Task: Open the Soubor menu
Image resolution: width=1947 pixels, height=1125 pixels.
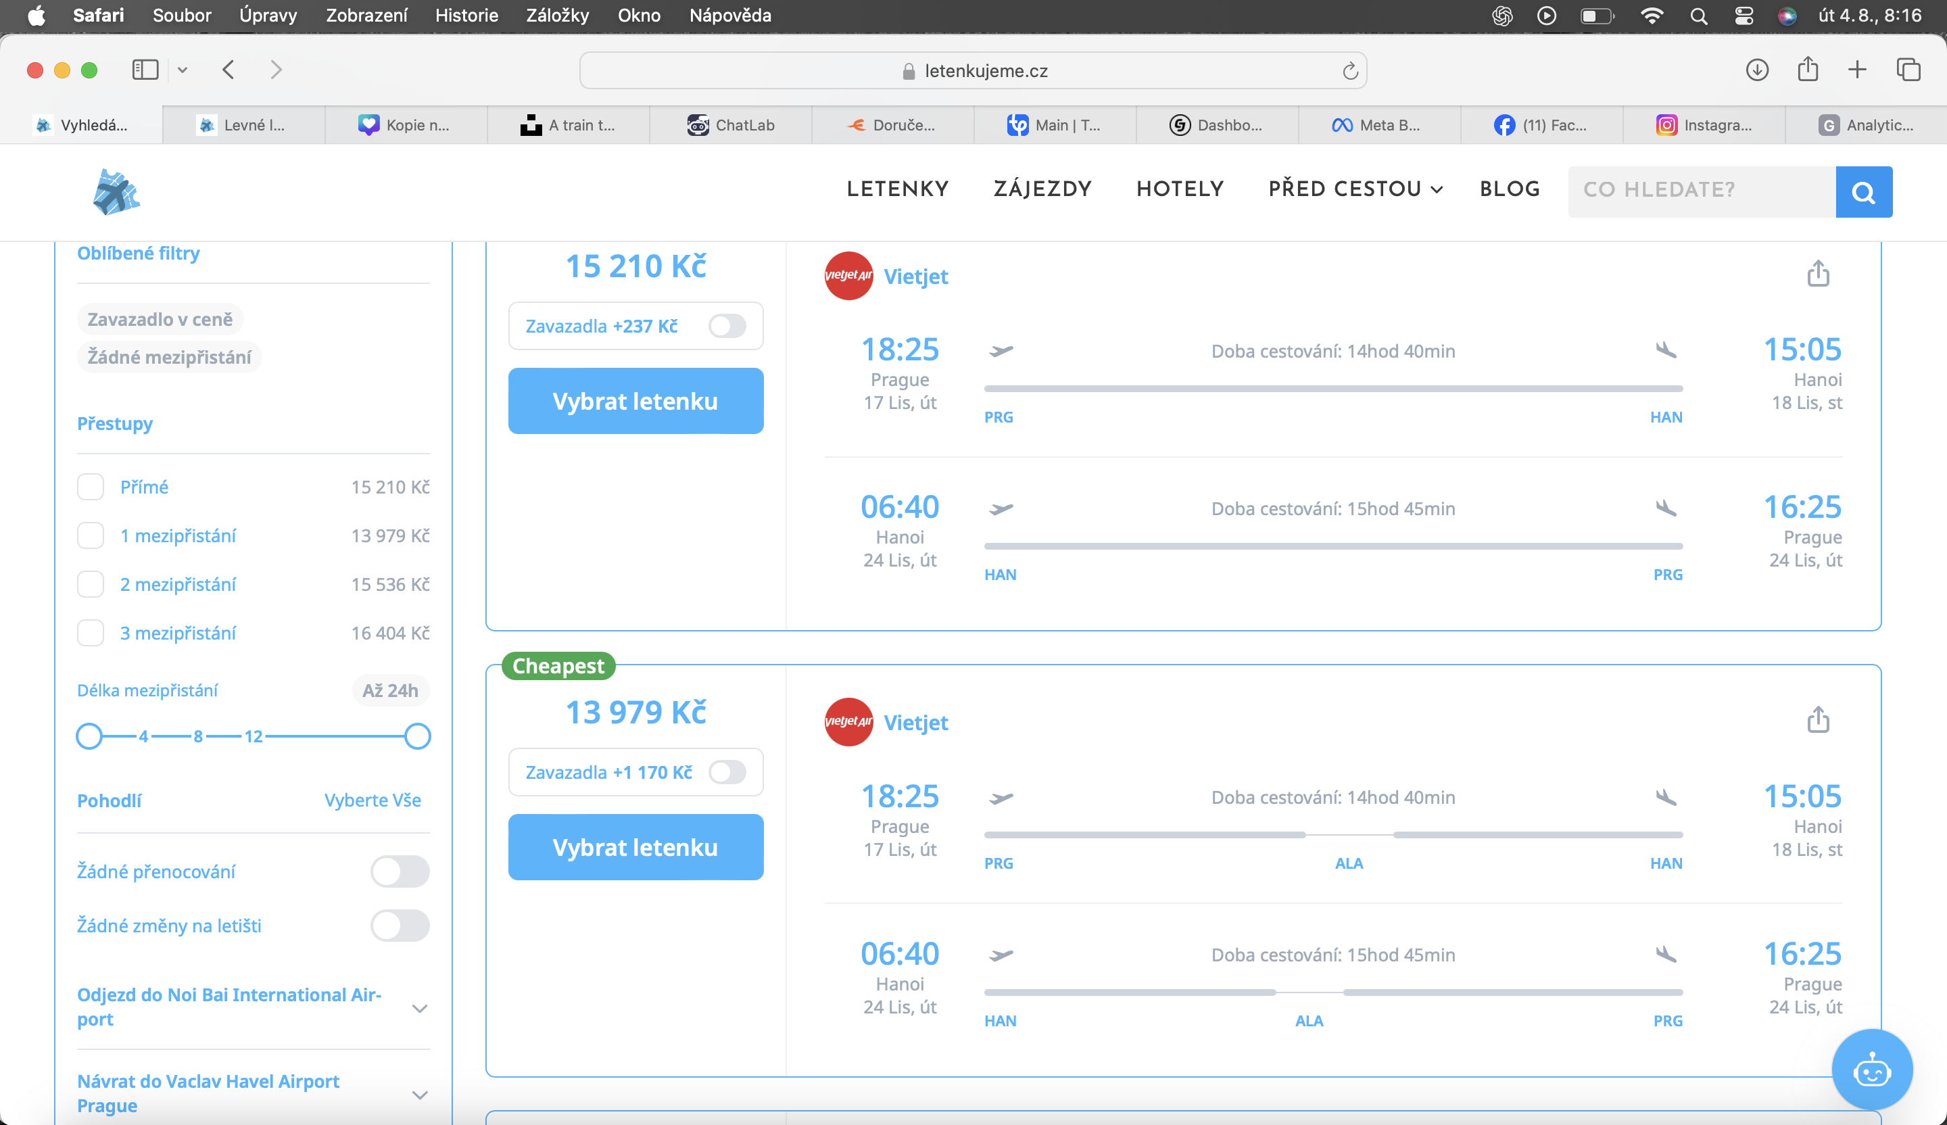Action: coord(182,16)
